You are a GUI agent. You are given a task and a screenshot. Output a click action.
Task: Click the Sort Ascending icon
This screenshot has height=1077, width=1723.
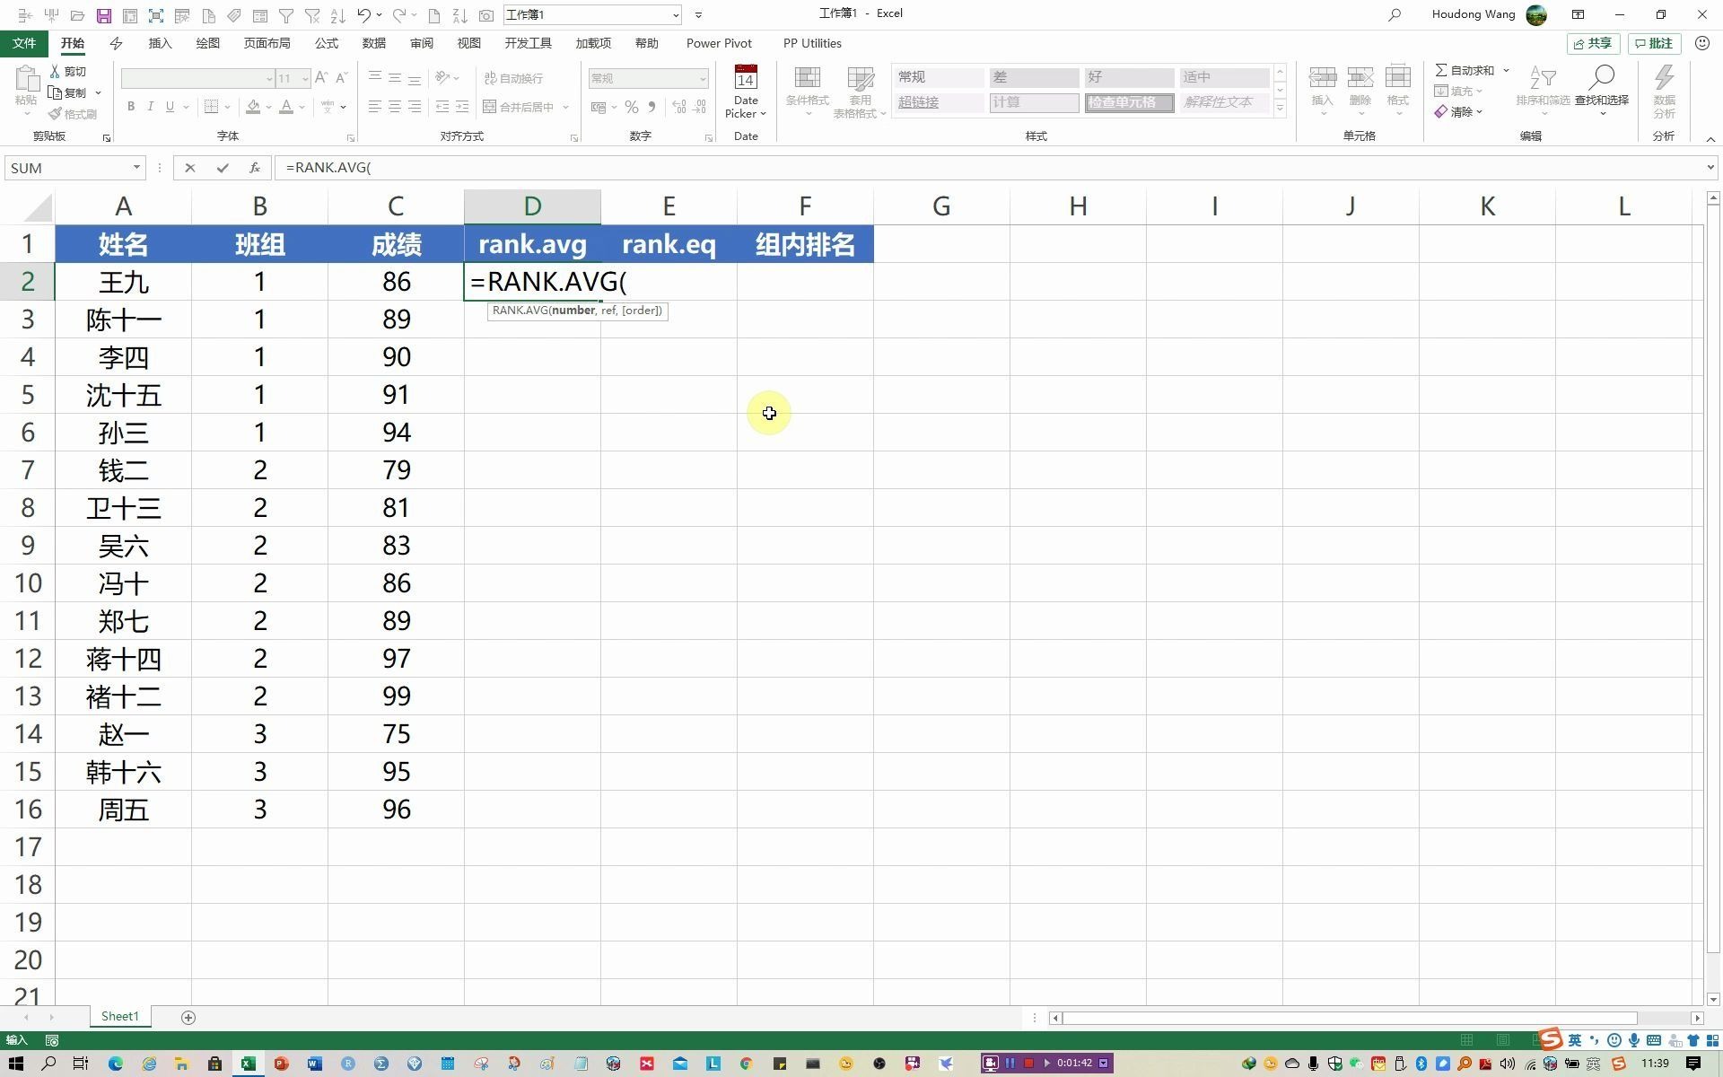(x=337, y=13)
